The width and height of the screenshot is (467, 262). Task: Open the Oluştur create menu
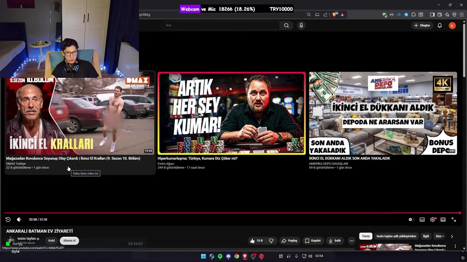coord(422,25)
